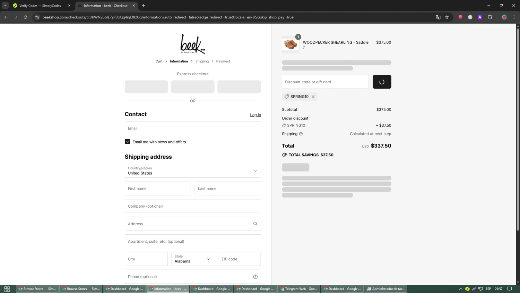520x293 pixels.
Task: Click the Discount code or gift card field
Action: 325,82
